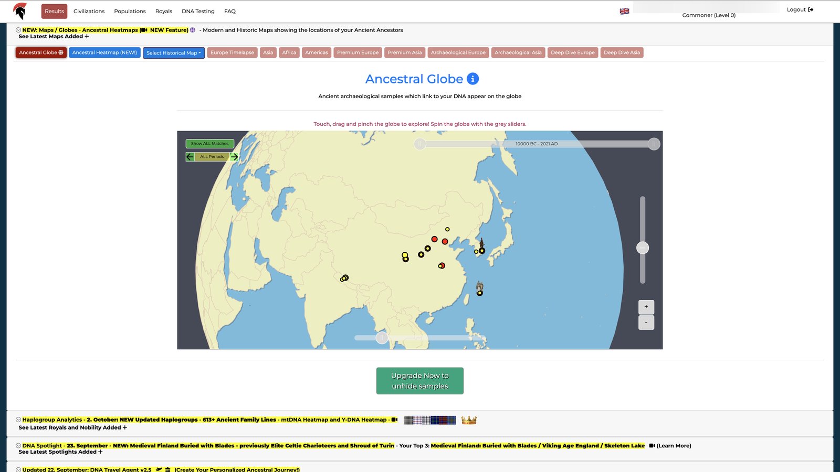Viewport: 840px width, 472px height.
Task: Click the vertical globe tilt slider handle
Action: (x=643, y=248)
